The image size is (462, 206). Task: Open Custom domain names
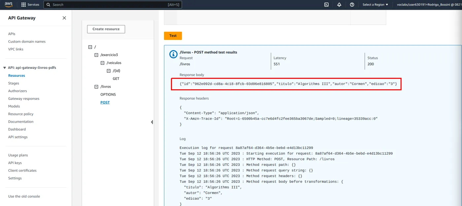pyautogui.click(x=27, y=42)
